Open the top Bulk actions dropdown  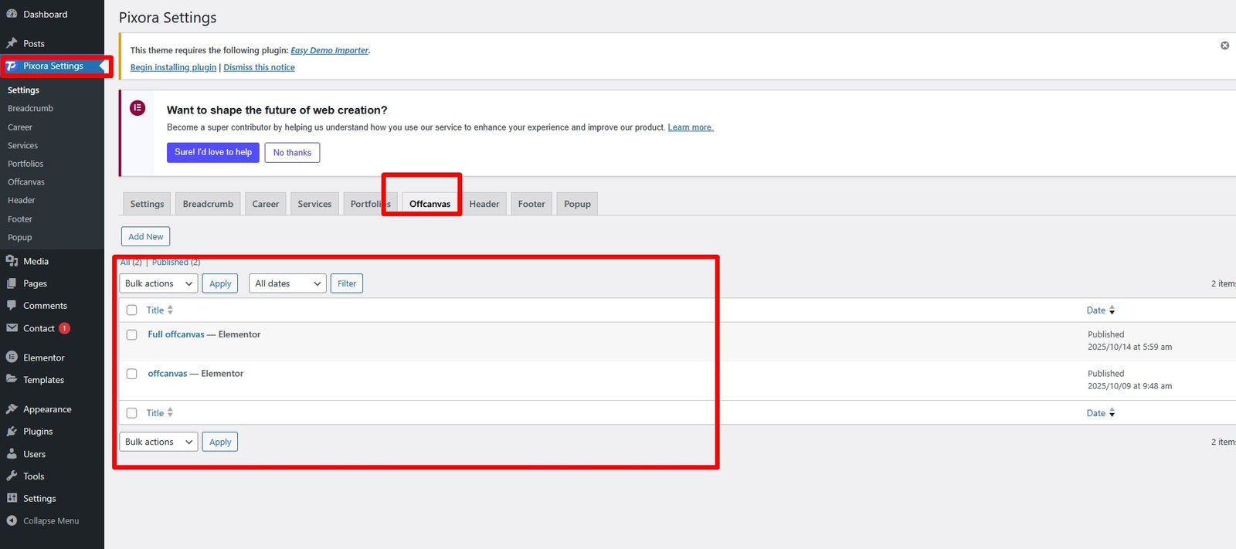[158, 284]
